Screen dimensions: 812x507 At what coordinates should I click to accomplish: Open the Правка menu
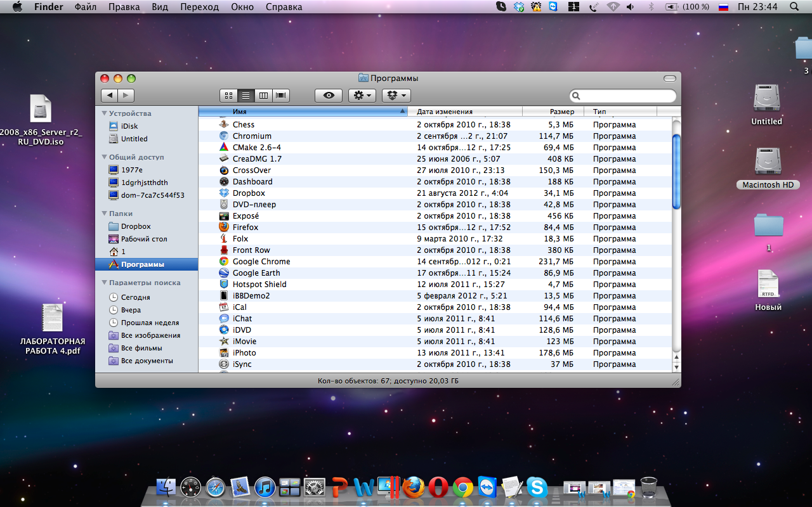pos(124,7)
